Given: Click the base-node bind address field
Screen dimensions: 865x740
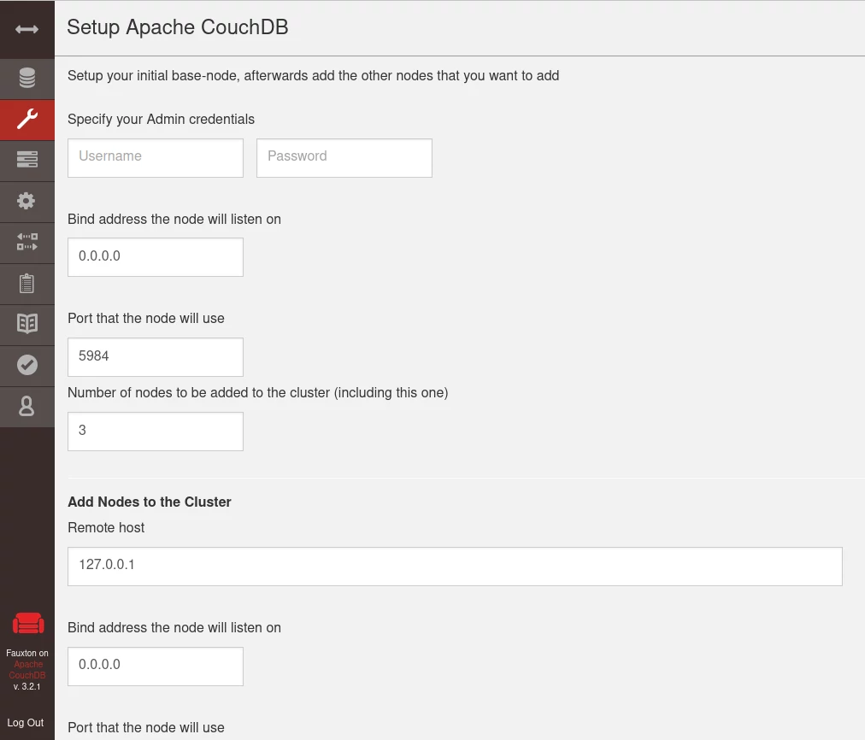Looking at the screenshot, I should click(155, 256).
